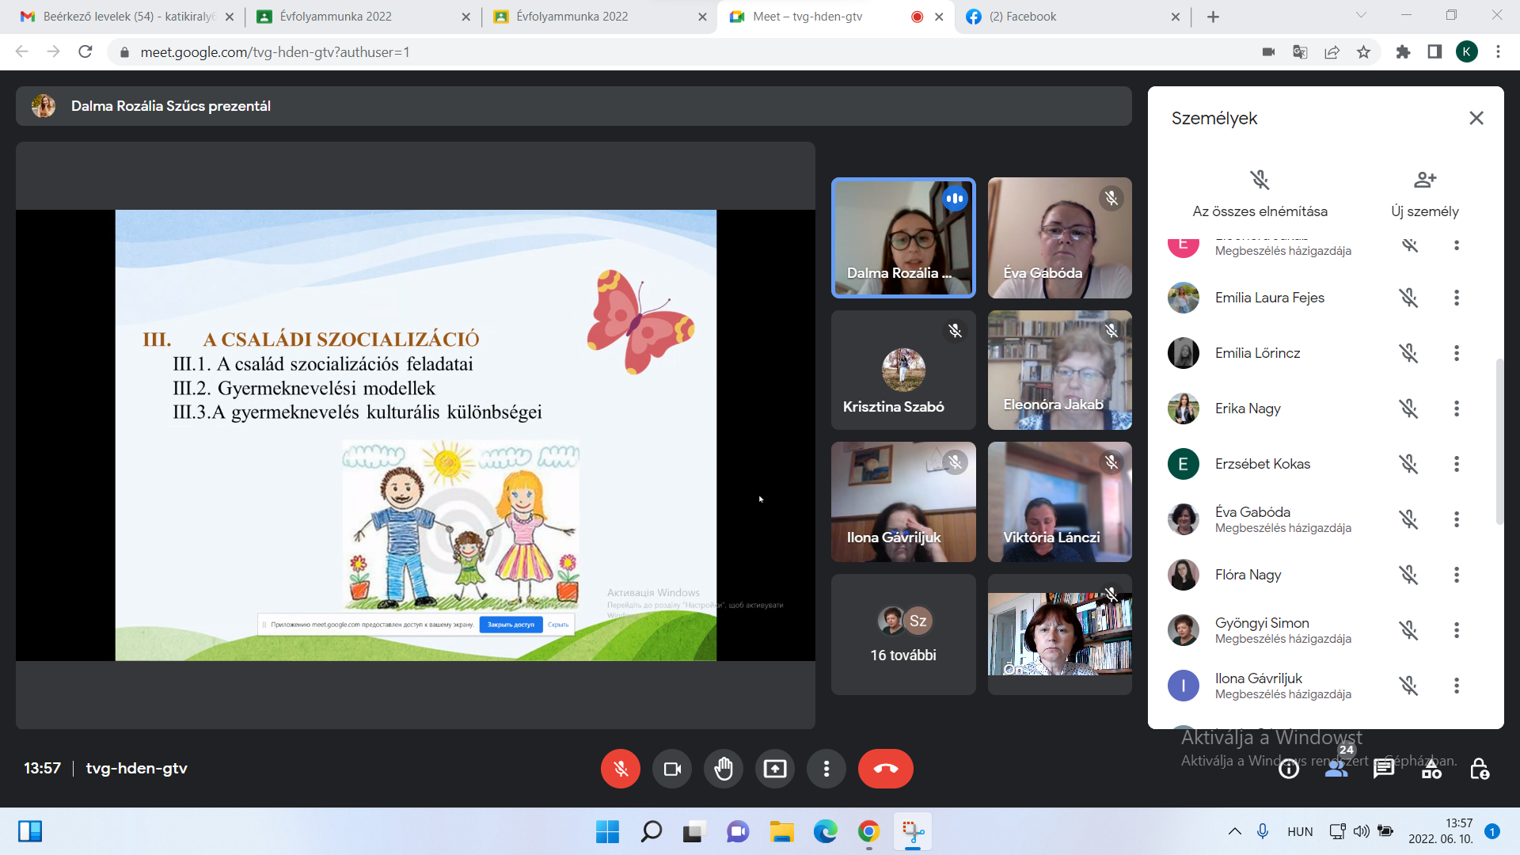
Task: Expand the Windows system tray hidden icons
Action: [1234, 831]
